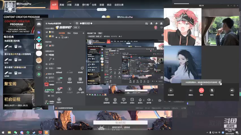Open 初启征程 event banner
Viewport: 241px width, 135px height.
tap(19, 102)
